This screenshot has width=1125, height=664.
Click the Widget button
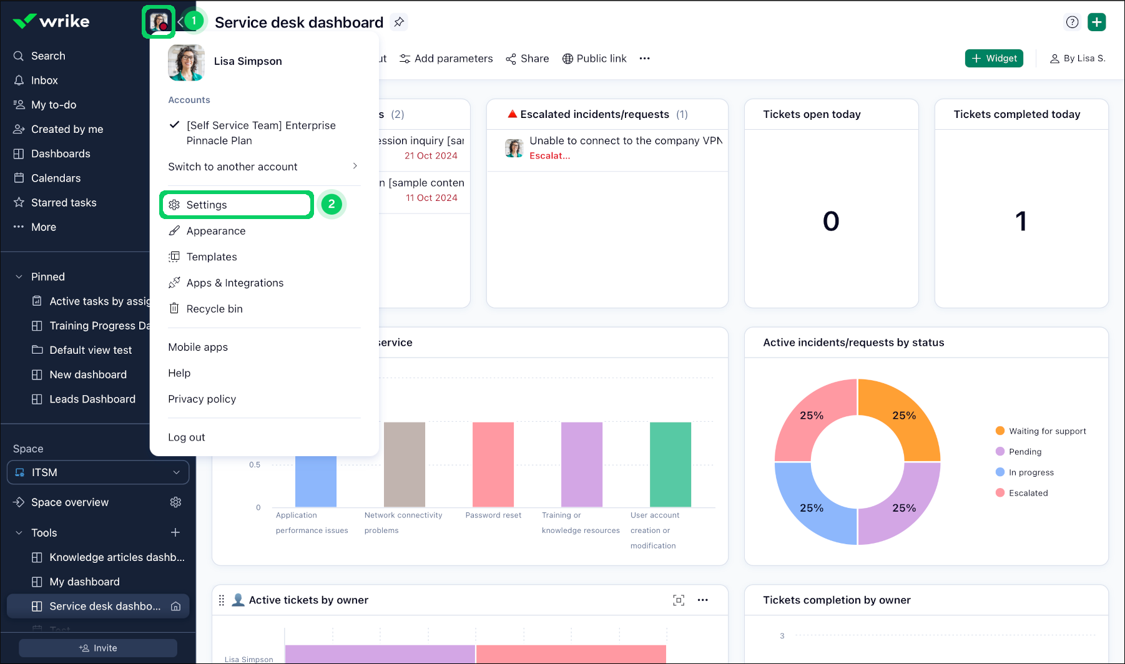click(x=994, y=59)
